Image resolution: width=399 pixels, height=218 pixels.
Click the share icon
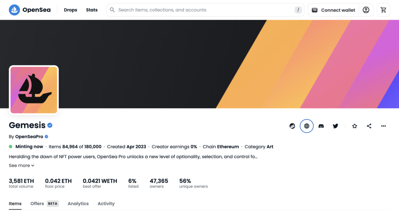(369, 126)
